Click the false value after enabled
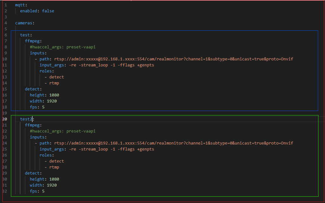325x203 pixels. pyautogui.click(x=48, y=11)
